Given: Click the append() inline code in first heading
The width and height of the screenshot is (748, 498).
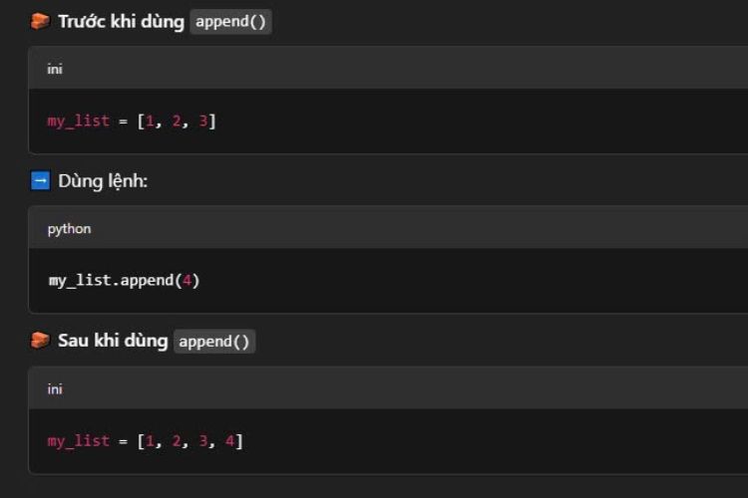Looking at the screenshot, I should (x=231, y=22).
